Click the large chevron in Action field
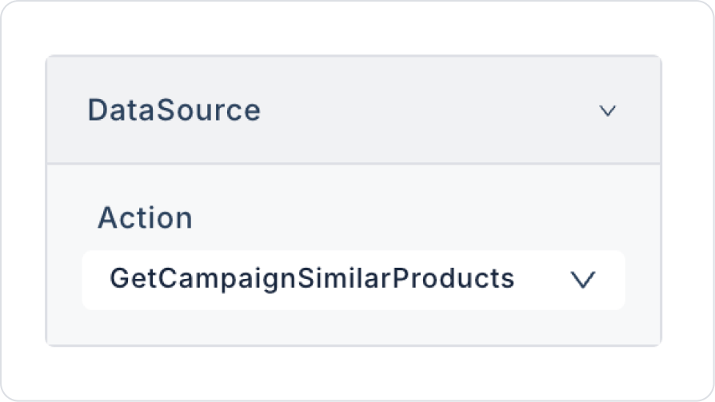Image resolution: width=715 pixels, height=402 pixels. pos(583,279)
